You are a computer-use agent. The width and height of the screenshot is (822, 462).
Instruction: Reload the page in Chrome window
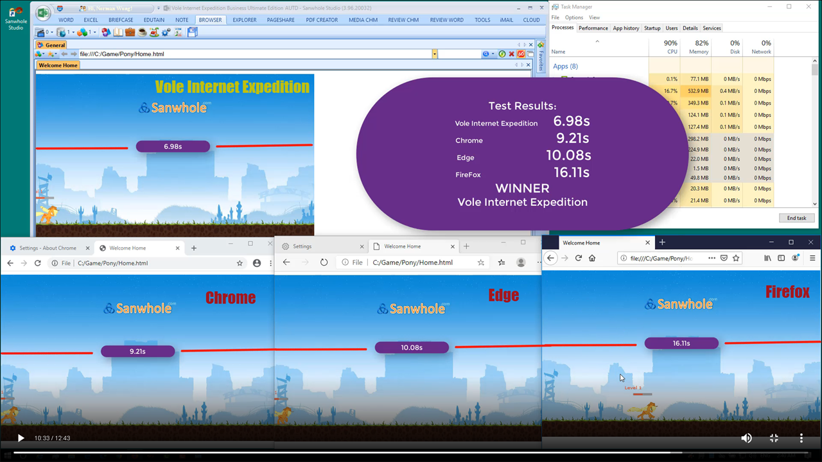(x=38, y=263)
